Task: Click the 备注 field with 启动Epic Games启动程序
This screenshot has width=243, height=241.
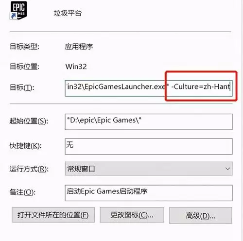Action: (149, 193)
